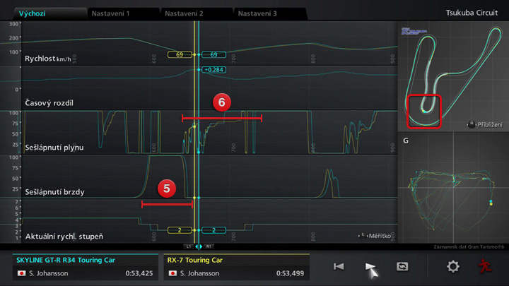509x286 pixels.
Task: Click the red number 6 marker
Action: [x=221, y=103]
